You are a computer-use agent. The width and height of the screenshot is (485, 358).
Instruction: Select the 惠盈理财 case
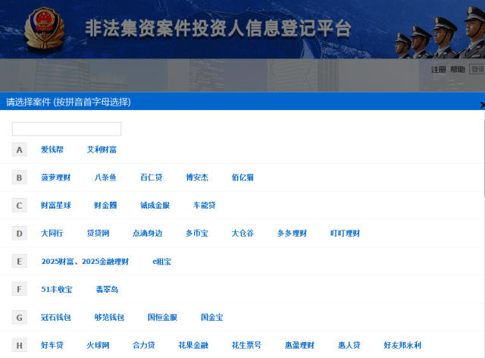click(300, 345)
